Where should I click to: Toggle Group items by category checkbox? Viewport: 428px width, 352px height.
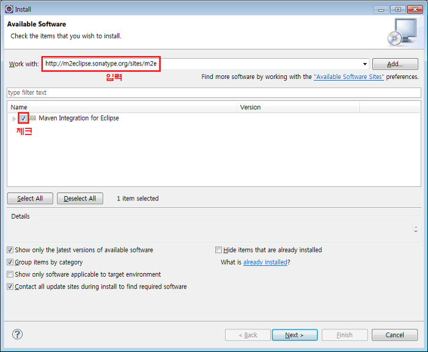pos(10,262)
